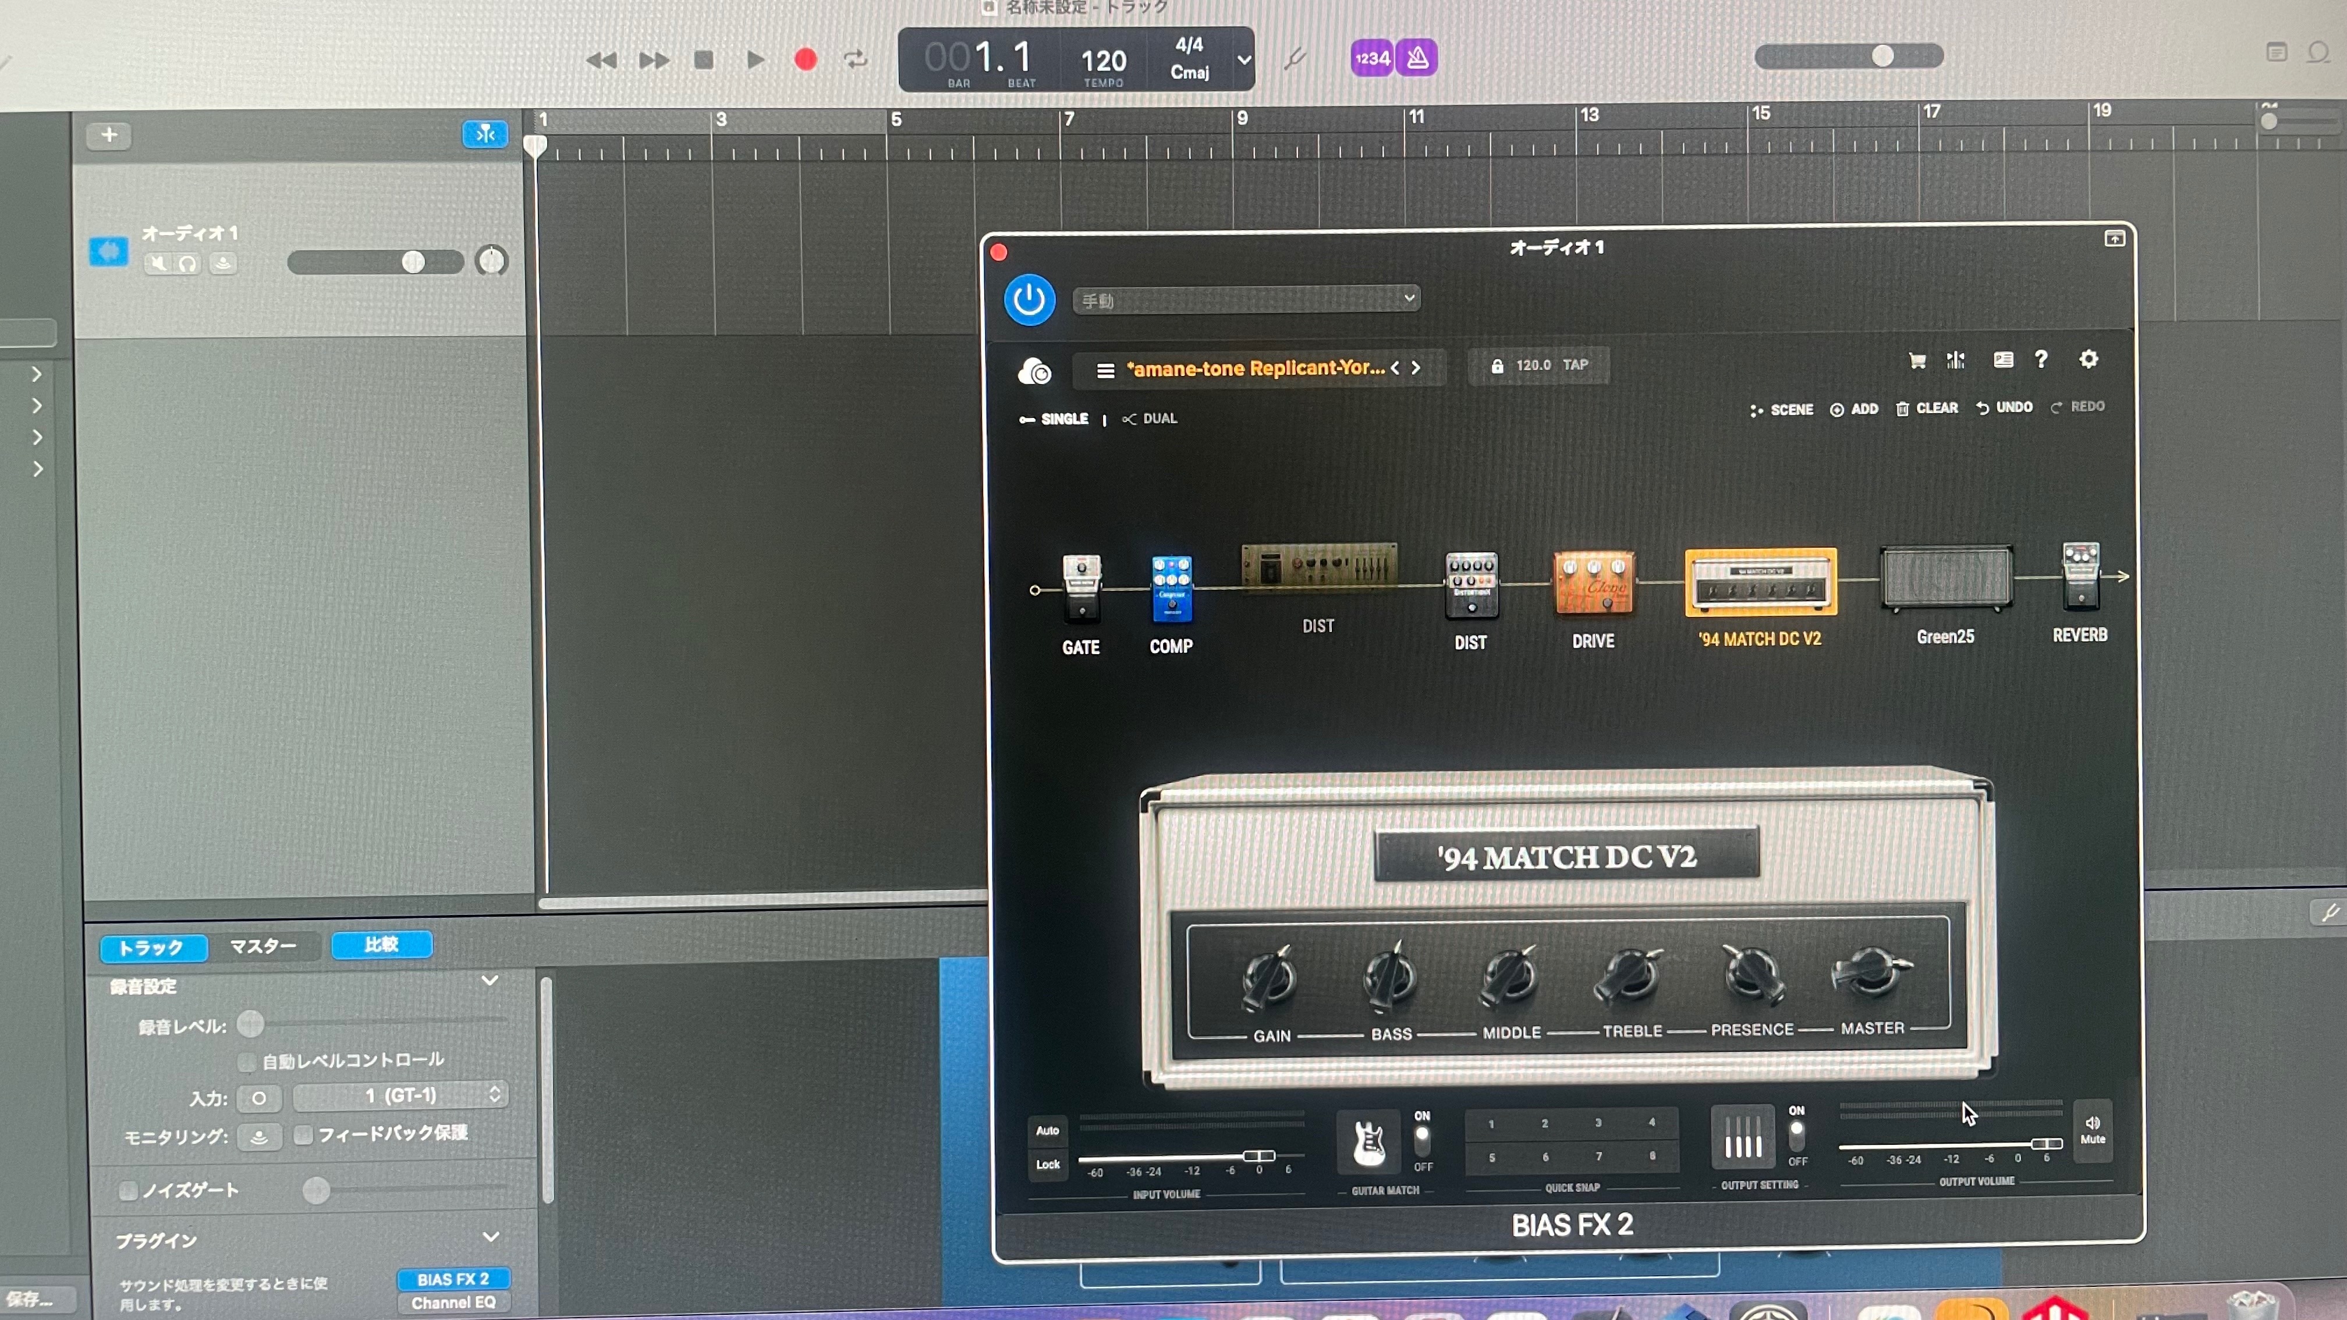Enable the ノイズゲート checkbox
This screenshot has width=2347, height=1320.
[x=129, y=1191]
